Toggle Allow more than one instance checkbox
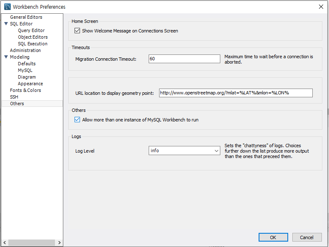 tap(77, 120)
